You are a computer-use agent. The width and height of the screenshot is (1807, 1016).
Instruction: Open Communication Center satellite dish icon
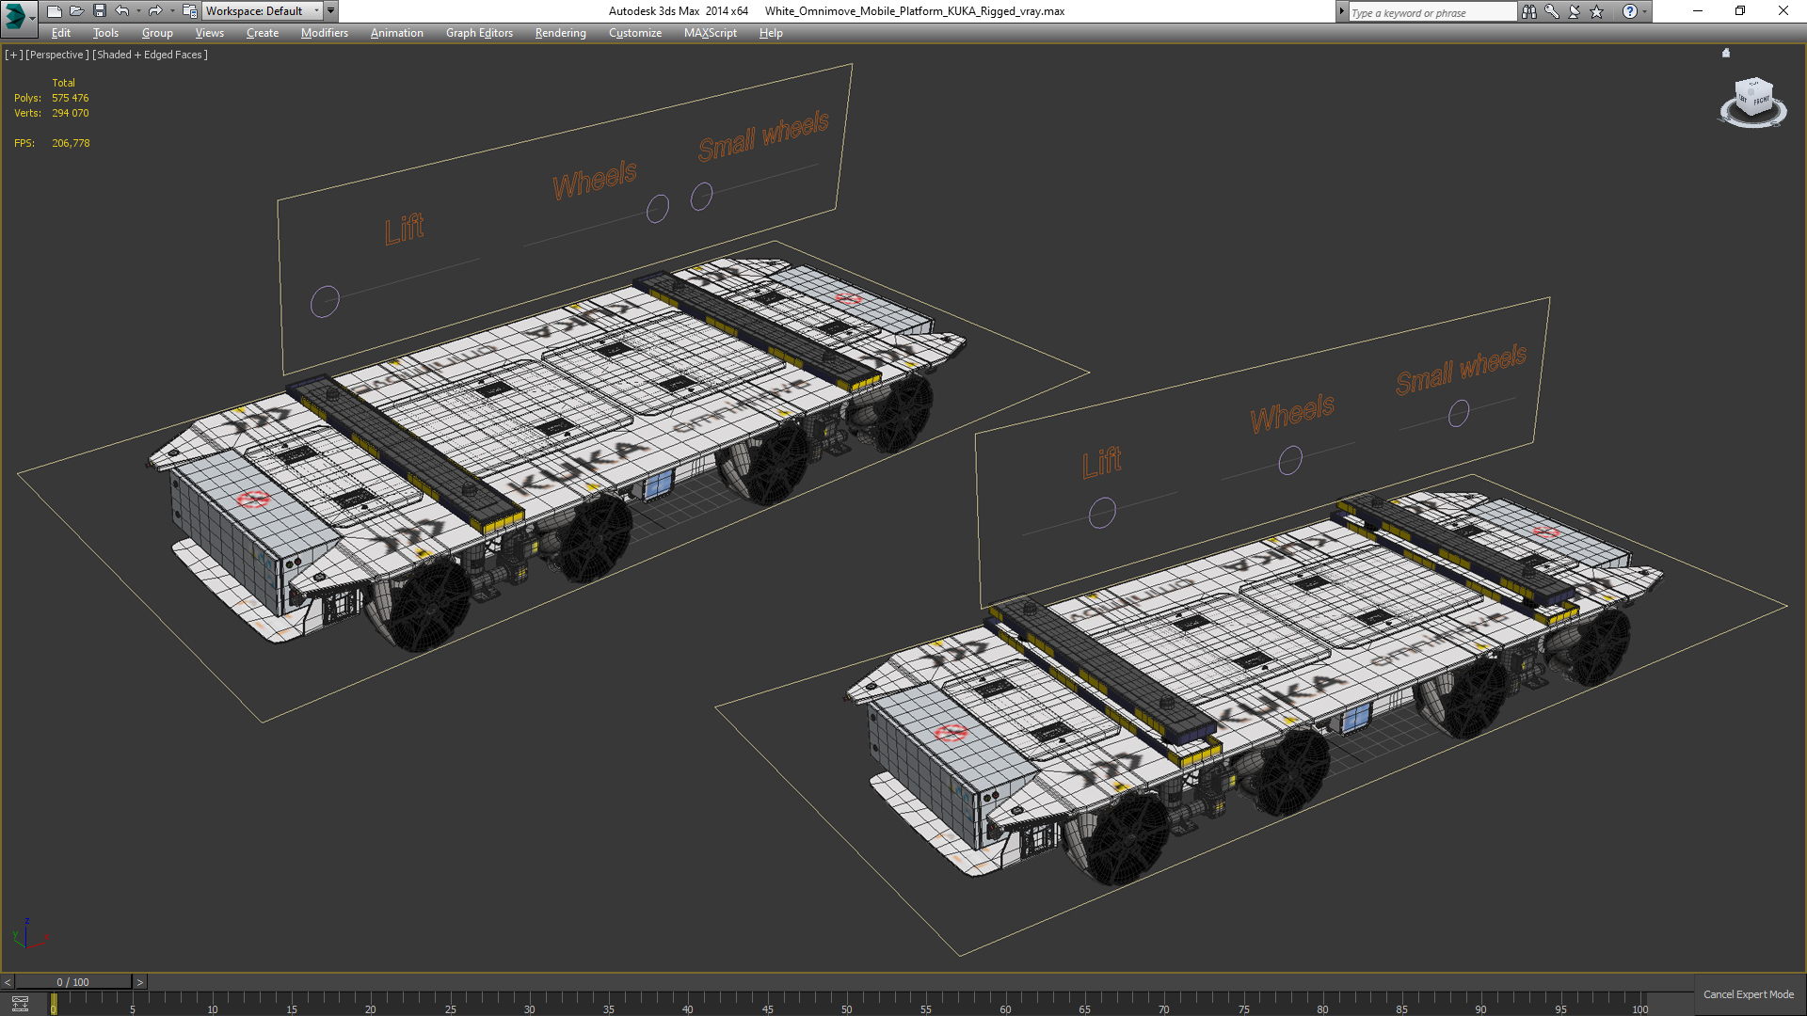point(1574,11)
